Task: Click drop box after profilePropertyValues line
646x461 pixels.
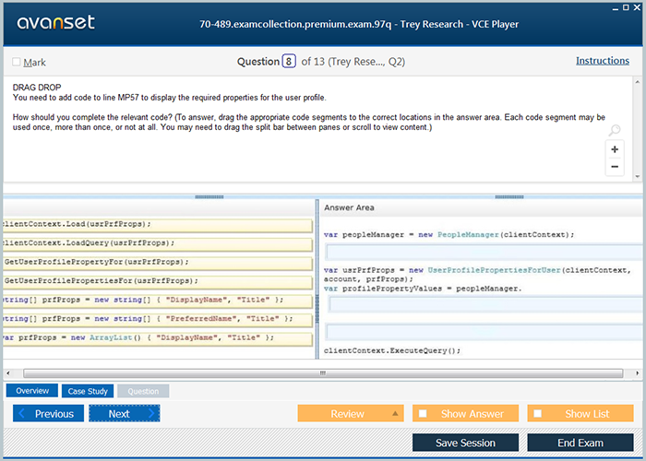Action: [487, 304]
